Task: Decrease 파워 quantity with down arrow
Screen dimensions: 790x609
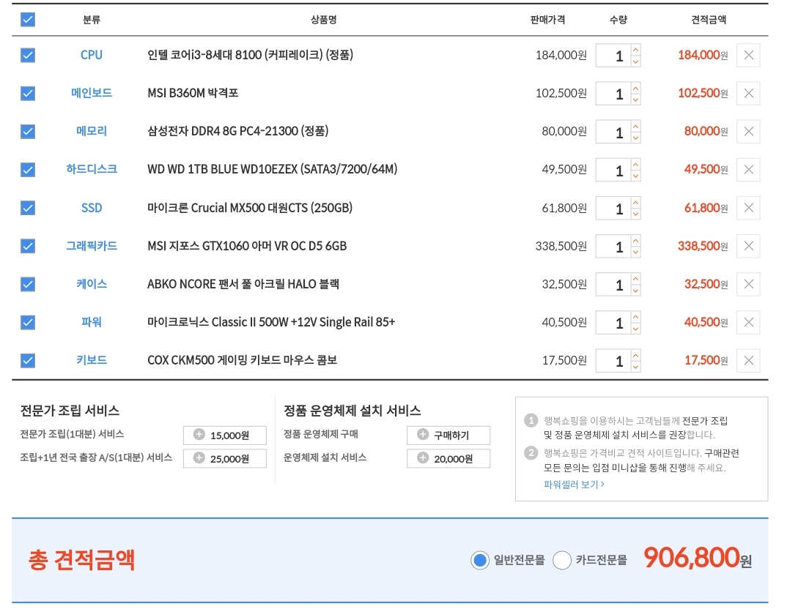Action: point(636,328)
